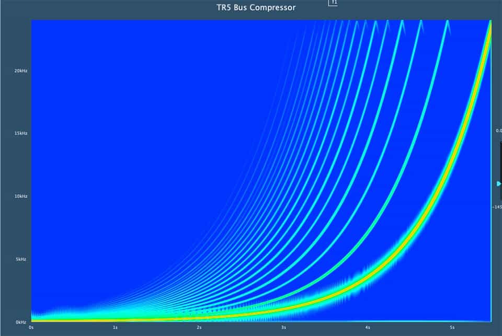Image resolution: width=502 pixels, height=336 pixels.
Task: Select the 1s time axis marker
Action: coord(115,328)
